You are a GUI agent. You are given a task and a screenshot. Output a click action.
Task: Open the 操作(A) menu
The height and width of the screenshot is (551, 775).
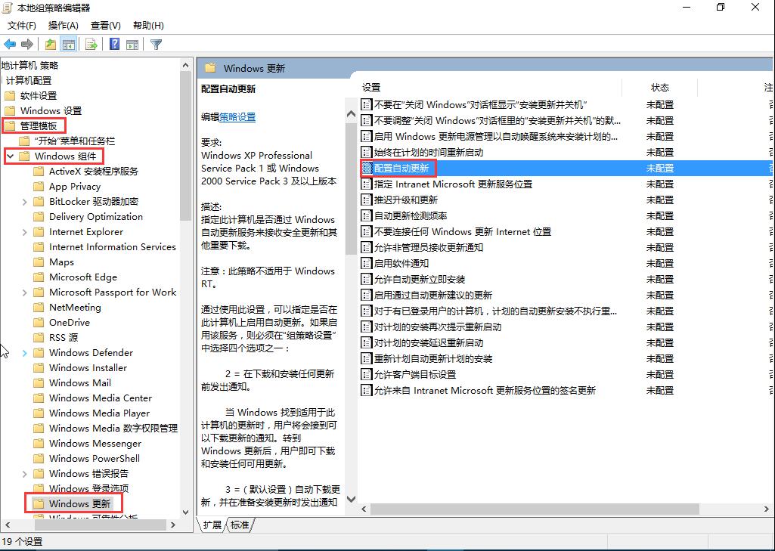pyautogui.click(x=63, y=25)
